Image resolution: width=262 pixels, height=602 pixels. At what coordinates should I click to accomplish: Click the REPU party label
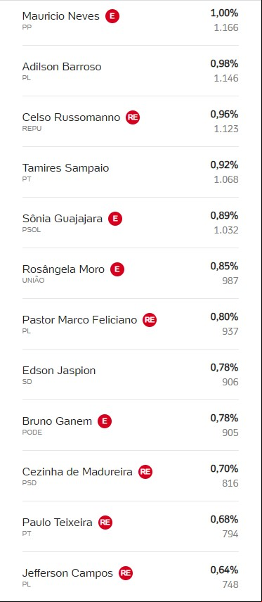(x=32, y=129)
